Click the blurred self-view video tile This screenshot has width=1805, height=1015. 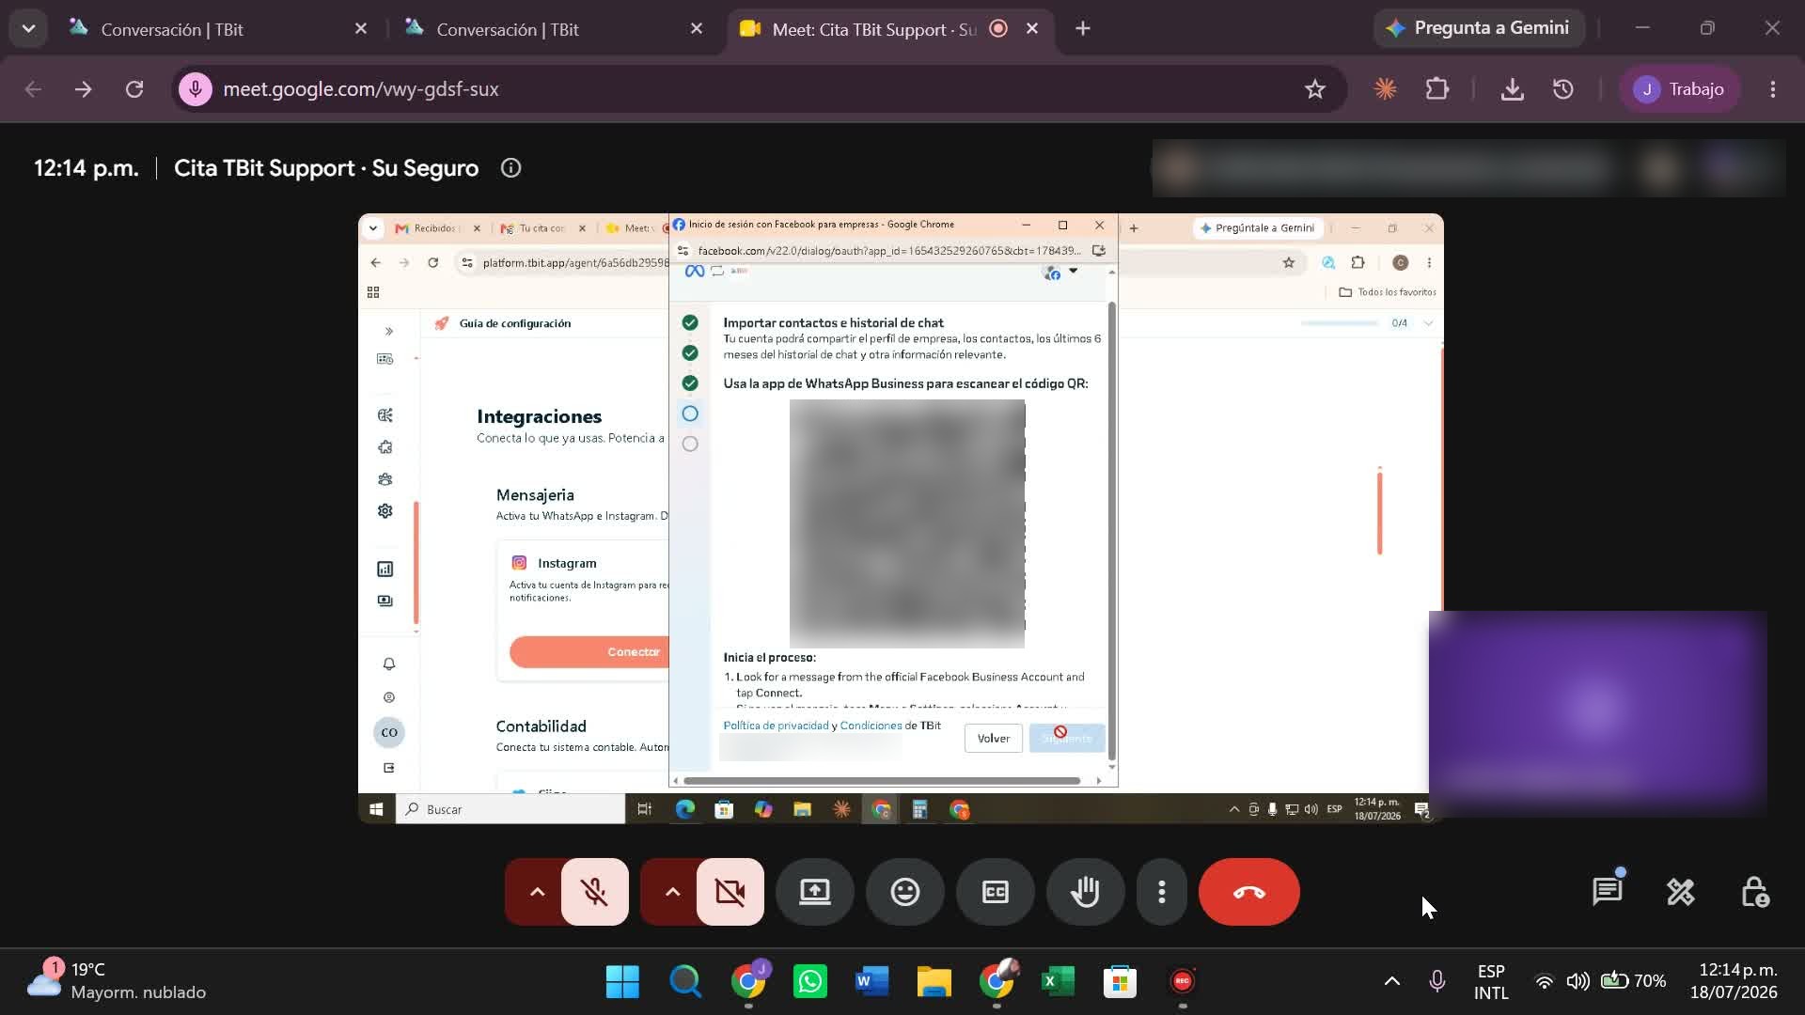click(1598, 714)
